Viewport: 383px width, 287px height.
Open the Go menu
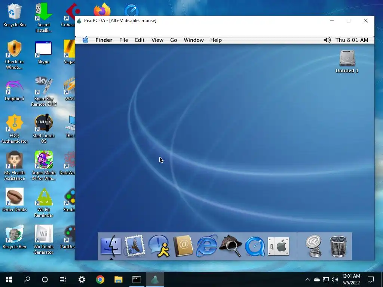(174, 40)
